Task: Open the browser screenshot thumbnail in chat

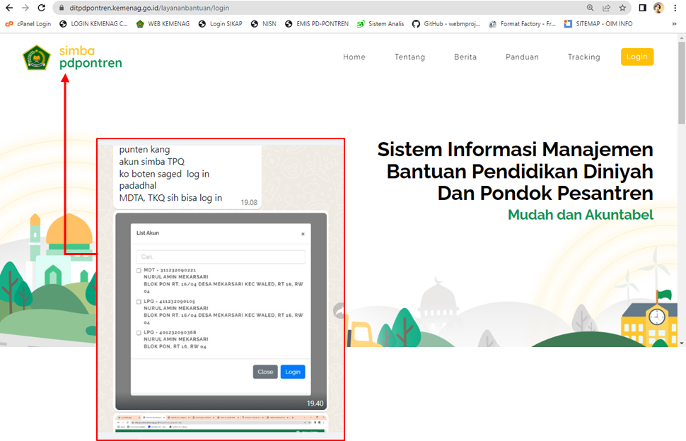Action: tap(221, 423)
